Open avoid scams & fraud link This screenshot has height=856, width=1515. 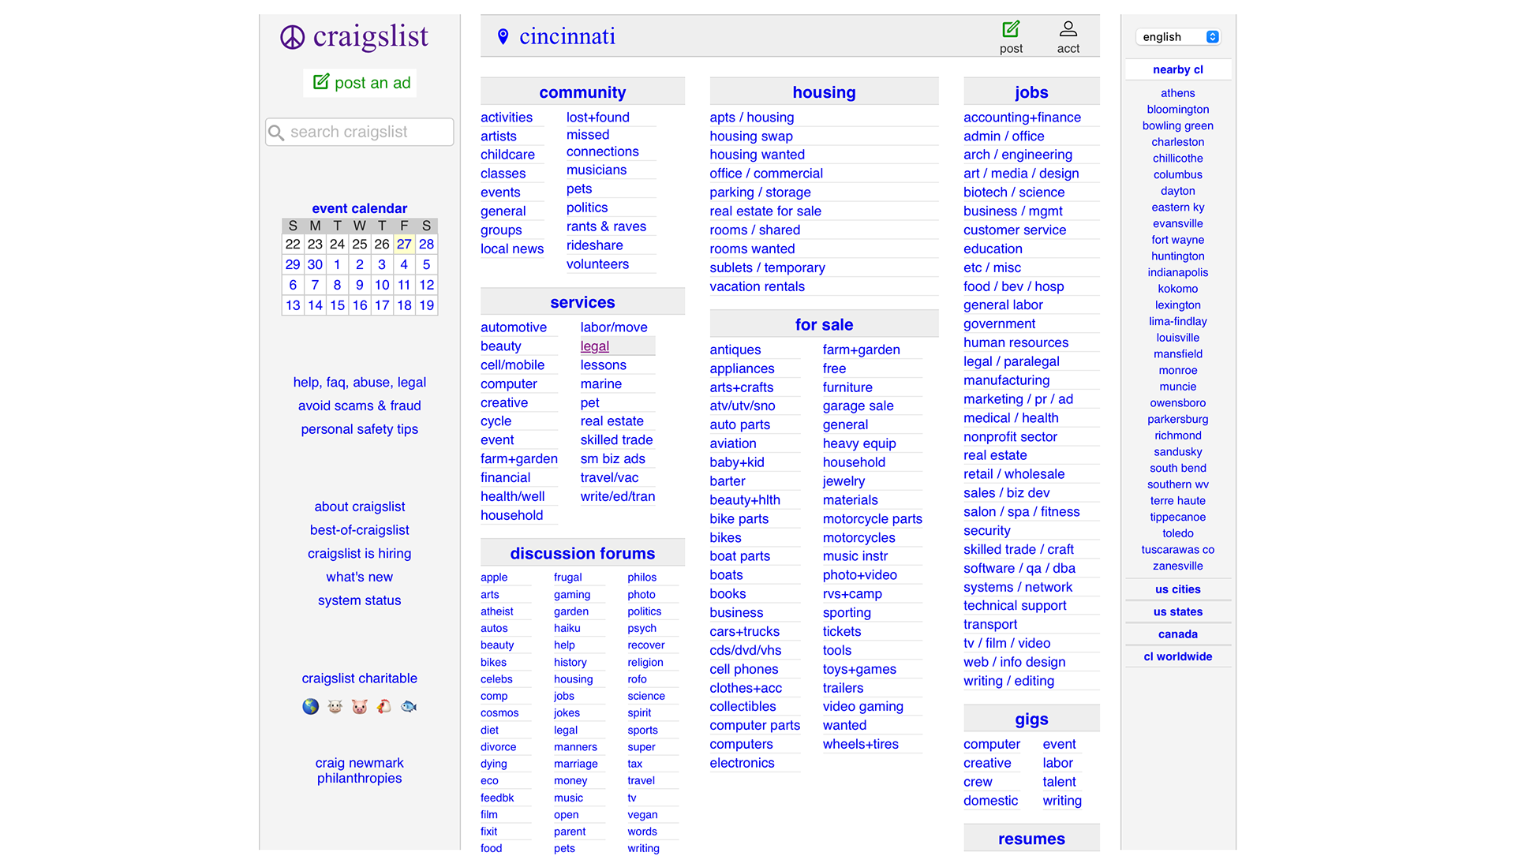tap(360, 406)
